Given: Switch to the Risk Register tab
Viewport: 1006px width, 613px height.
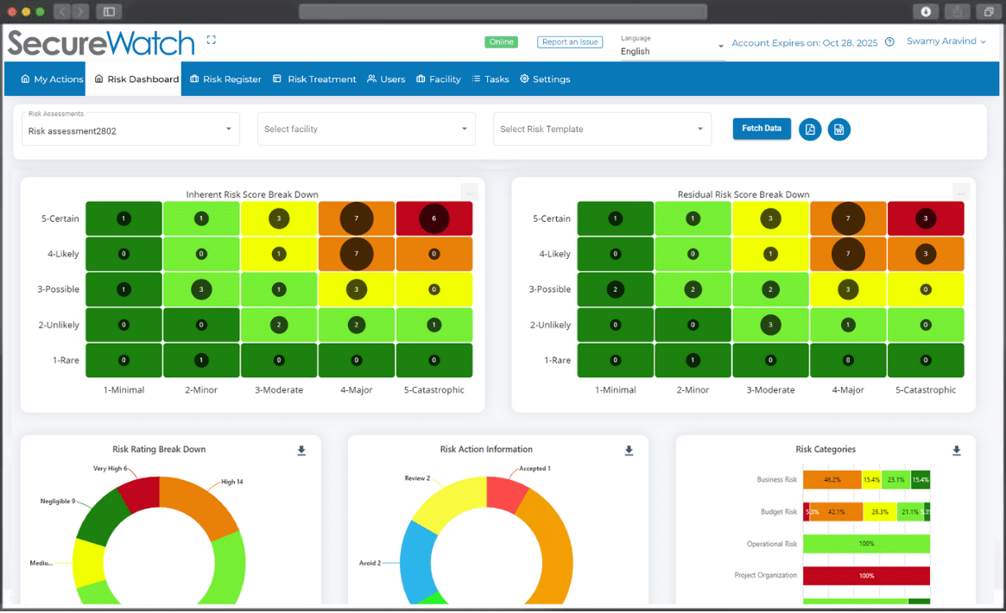Looking at the screenshot, I should [x=225, y=79].
